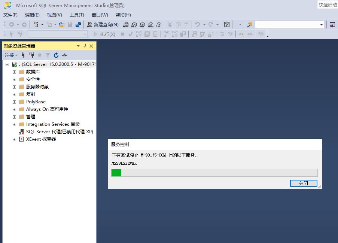The height and width of the screenshot is (243, 338).
Task: Click the server instance database icon
Action: (15, 64)
